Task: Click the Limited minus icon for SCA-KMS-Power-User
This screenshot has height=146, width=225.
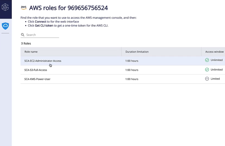Action: [207, 79]
